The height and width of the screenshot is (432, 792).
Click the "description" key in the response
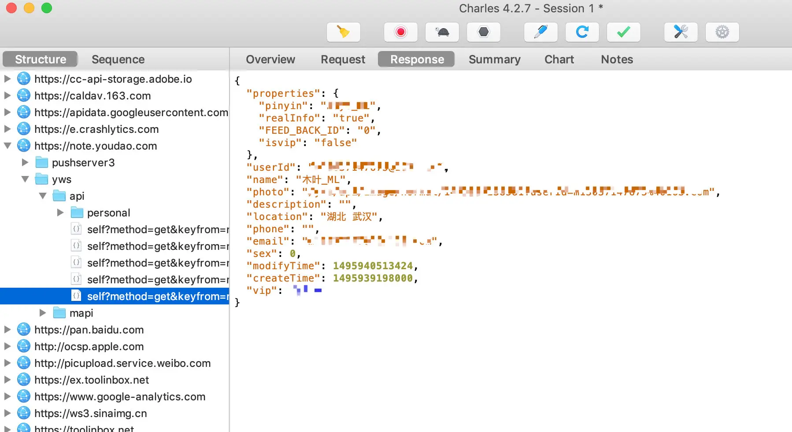(x=286, y=205)
